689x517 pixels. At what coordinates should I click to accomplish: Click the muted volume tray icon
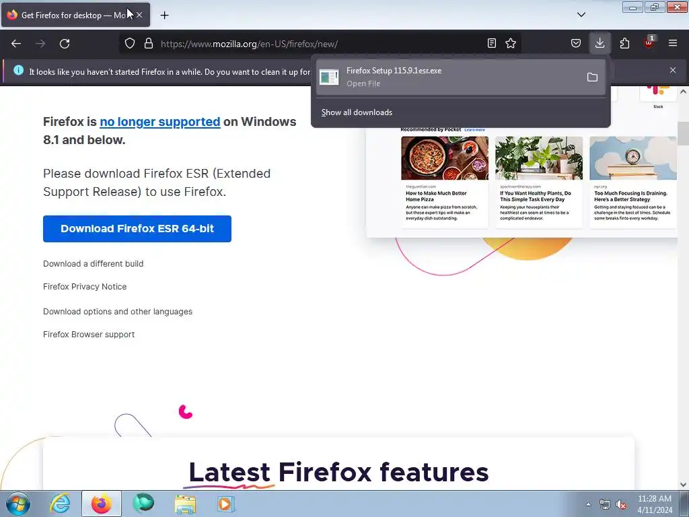pos(621,505)
